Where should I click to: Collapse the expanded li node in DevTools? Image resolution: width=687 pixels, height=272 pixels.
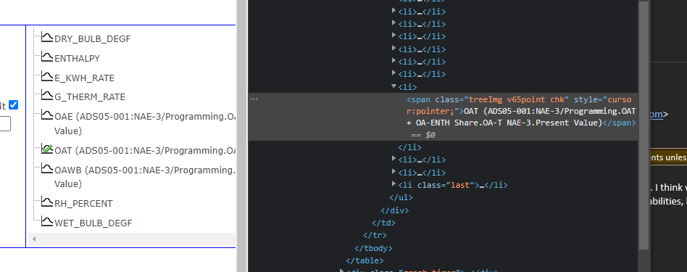coord(394,87)
